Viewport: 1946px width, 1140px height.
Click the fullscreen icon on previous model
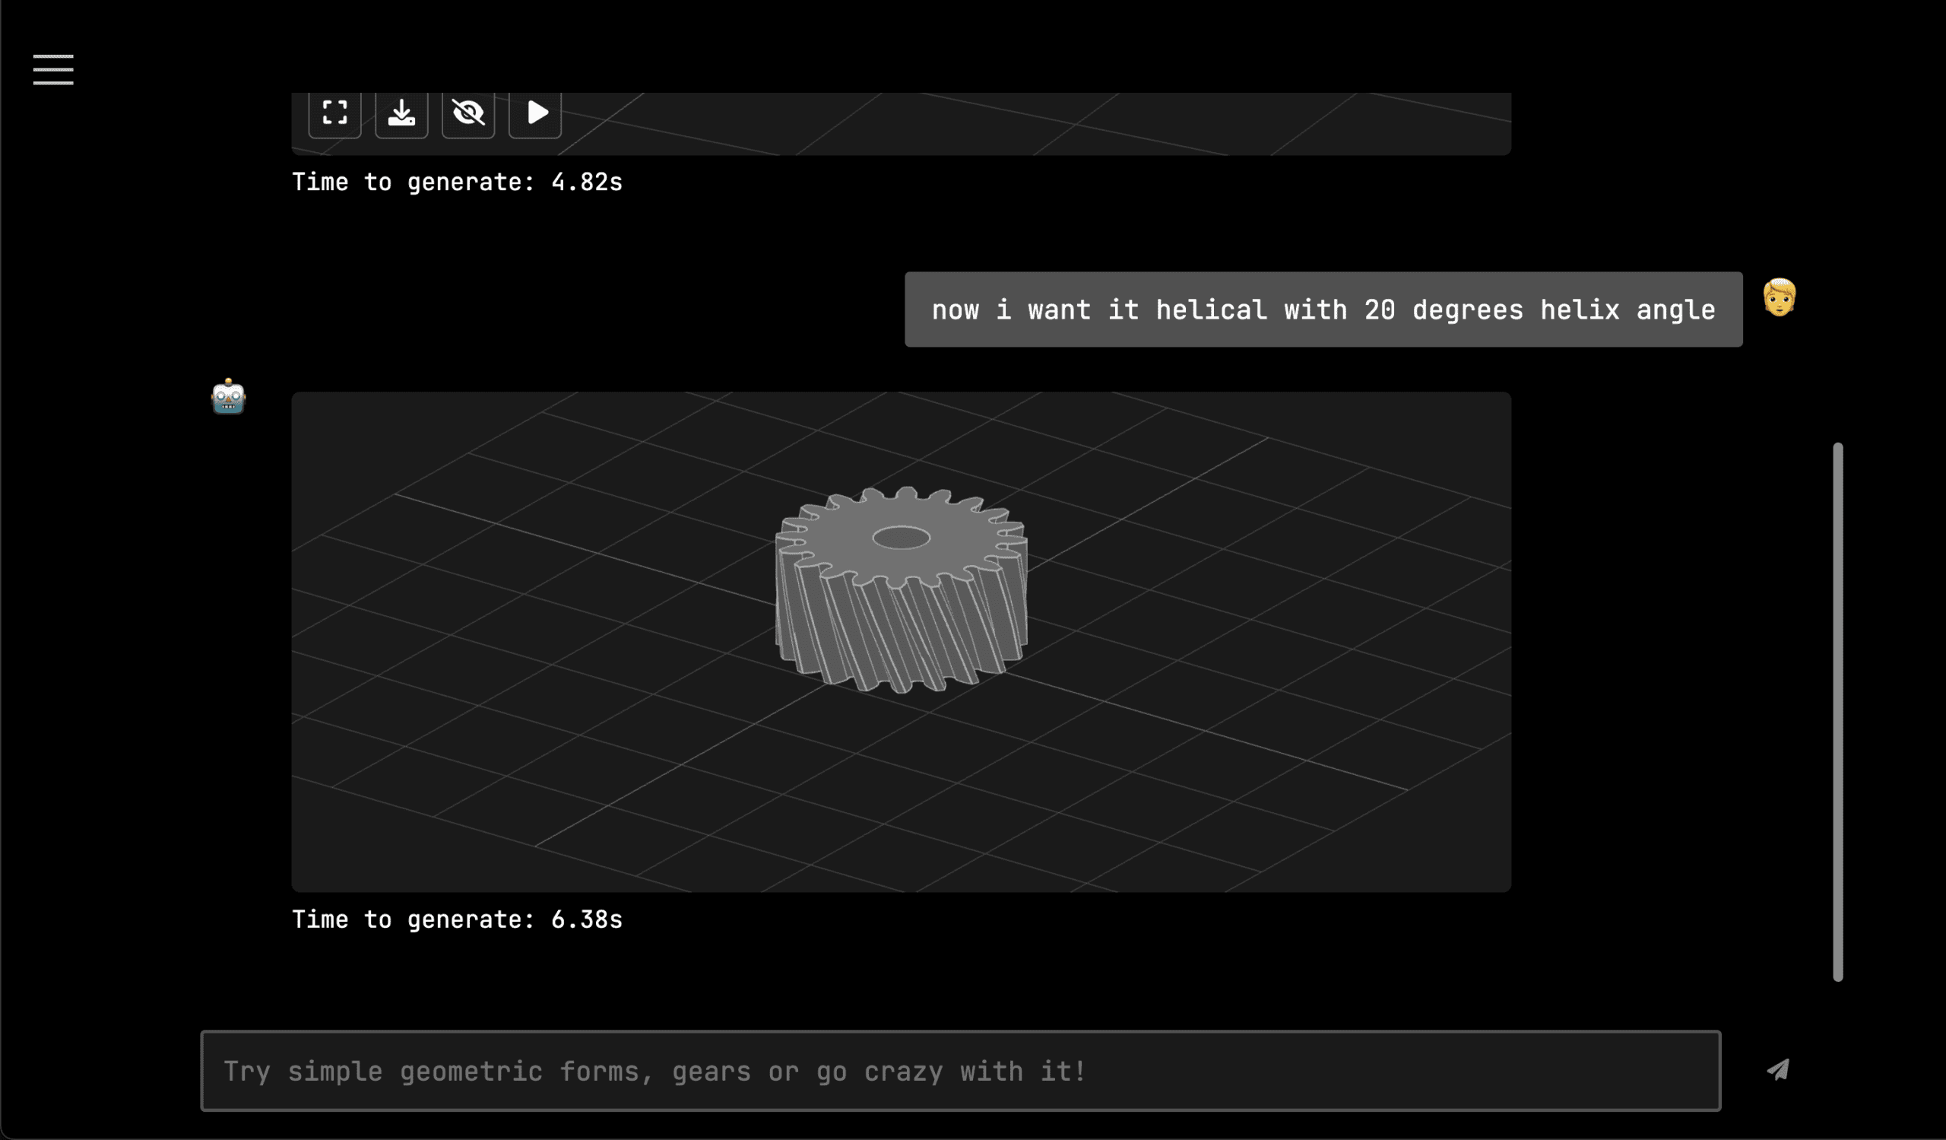pyautogui.click(x=334, y=113)
